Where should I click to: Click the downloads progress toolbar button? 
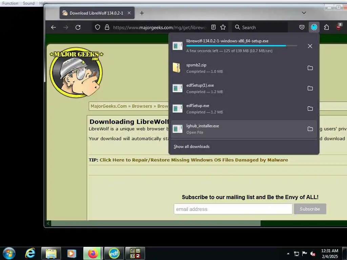pos(314,27)
